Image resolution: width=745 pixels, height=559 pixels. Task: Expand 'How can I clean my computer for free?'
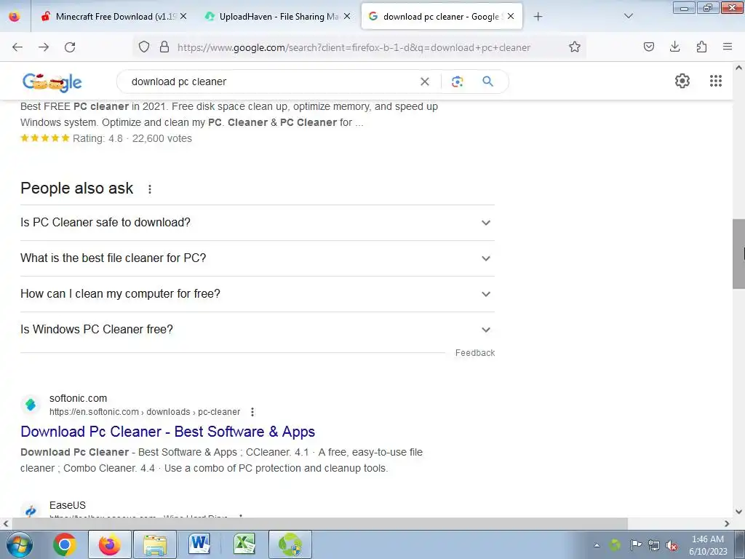[257, 294]
